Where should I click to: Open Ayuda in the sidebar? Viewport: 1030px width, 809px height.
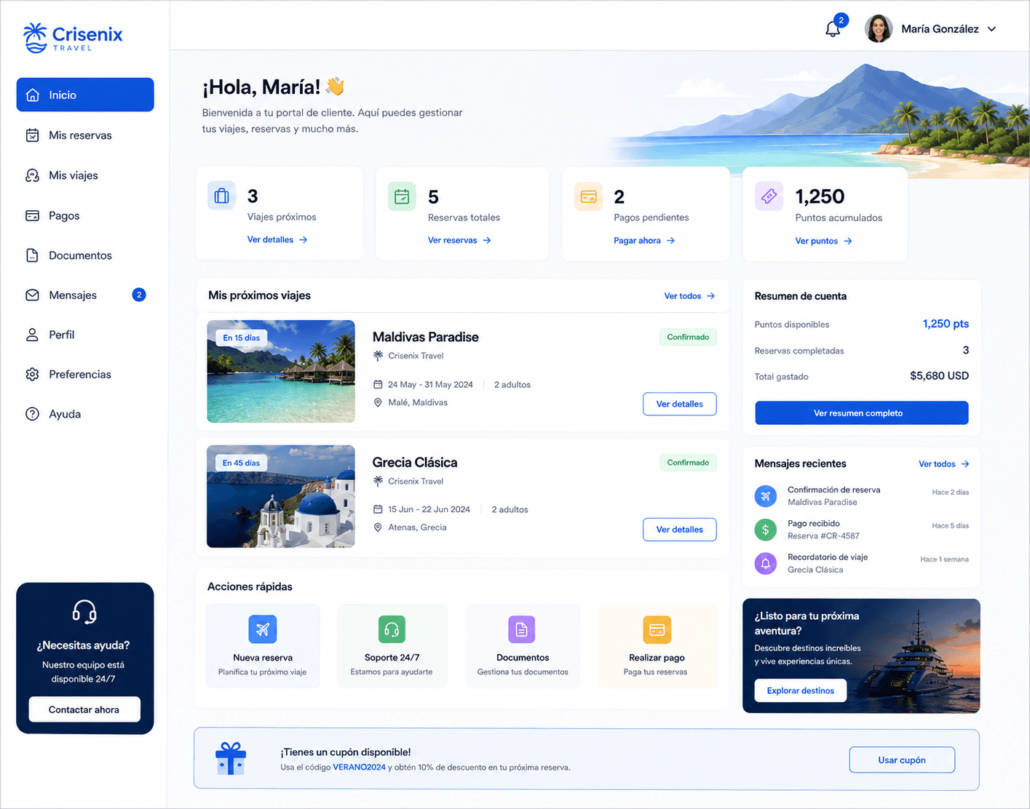point(85,414)
